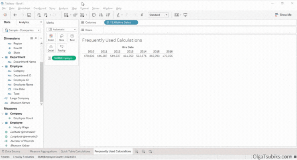297x160 pixels.
Task: Open the Highlight icon dropdown arrow
Action: click(x=122, y=15)
